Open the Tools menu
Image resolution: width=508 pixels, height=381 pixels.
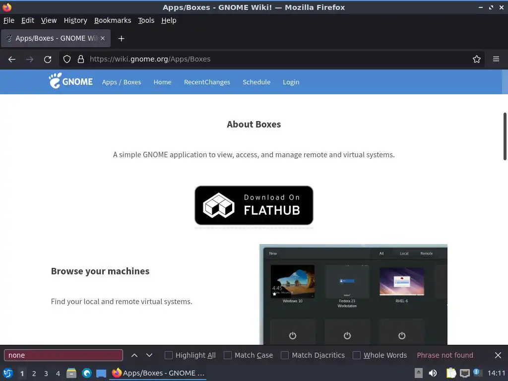[146, 20]
